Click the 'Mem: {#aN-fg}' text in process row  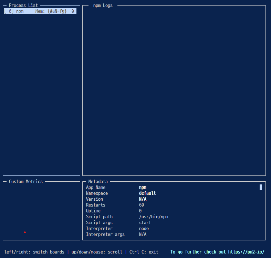coord(51,11)
